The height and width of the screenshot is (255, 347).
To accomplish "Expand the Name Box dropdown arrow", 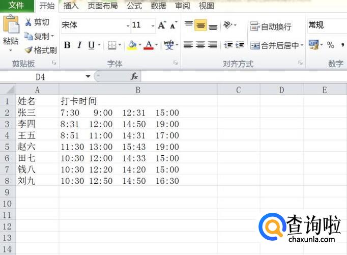I will 88,76.
